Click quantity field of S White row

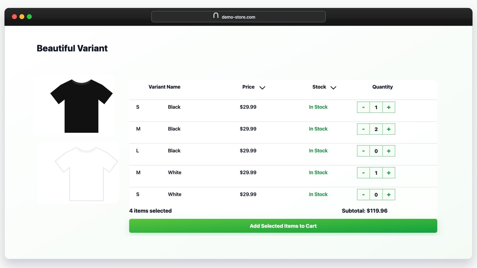[376, 194]
